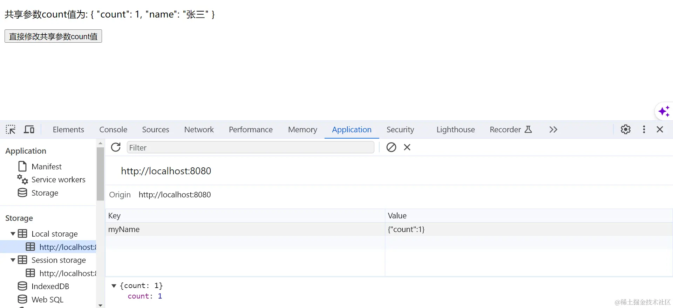Viewport: 673px width, 308px height.
Task: Select the myName key cell
Action: (245, 229)
